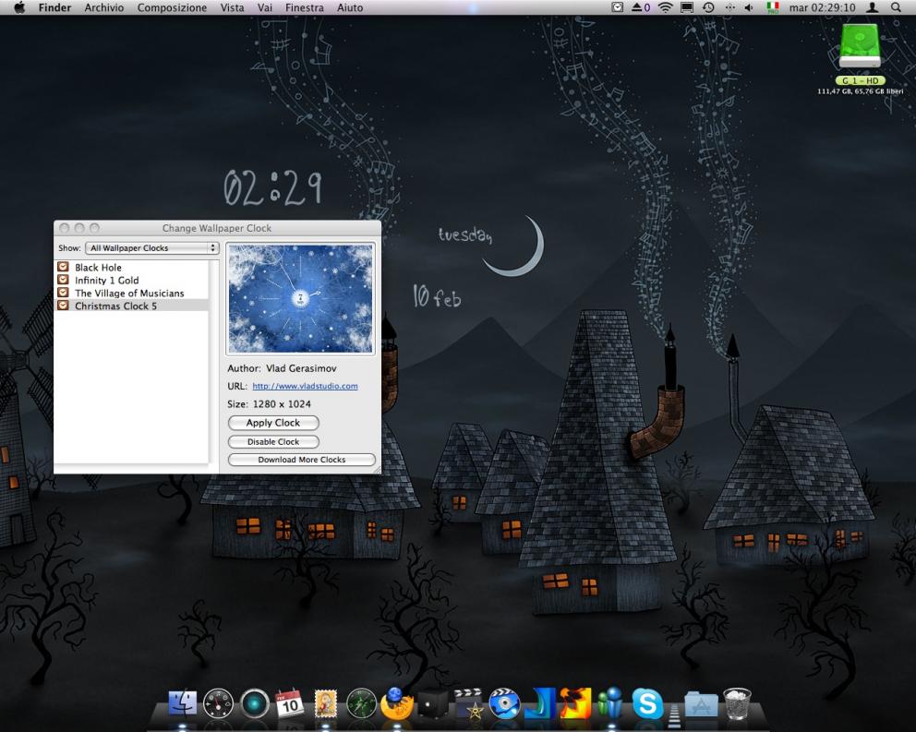Click the clock list scrollbar track
Screen dimensions: 916x732
coord(213,361)
